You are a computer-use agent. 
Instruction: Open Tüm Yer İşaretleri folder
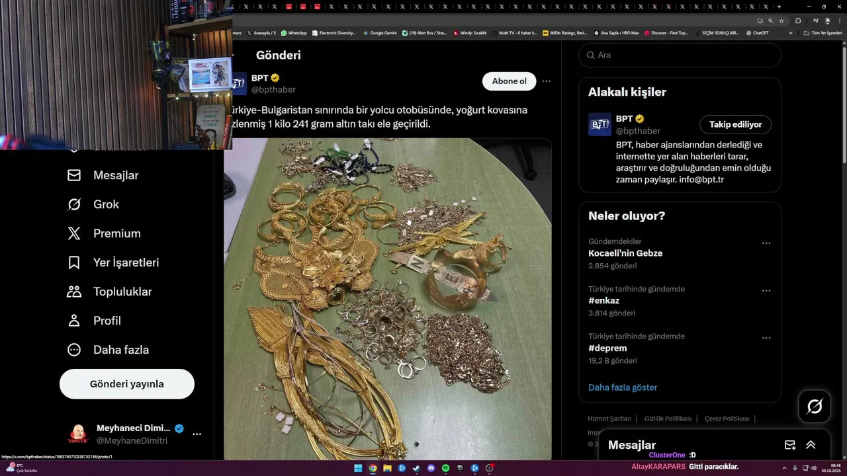coord(823,32)
